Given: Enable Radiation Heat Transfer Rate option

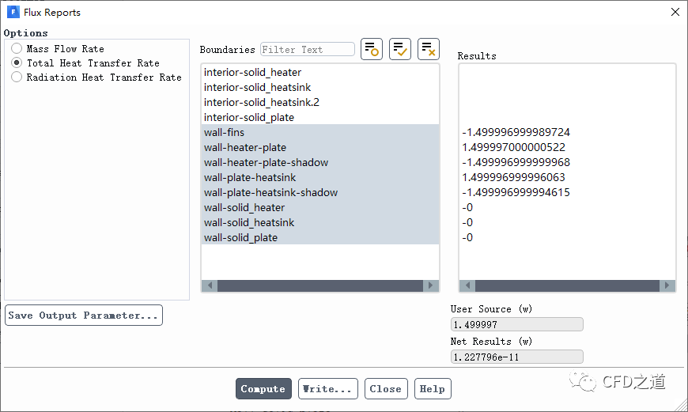Looking at the screenshot, I should click(17, 77).
